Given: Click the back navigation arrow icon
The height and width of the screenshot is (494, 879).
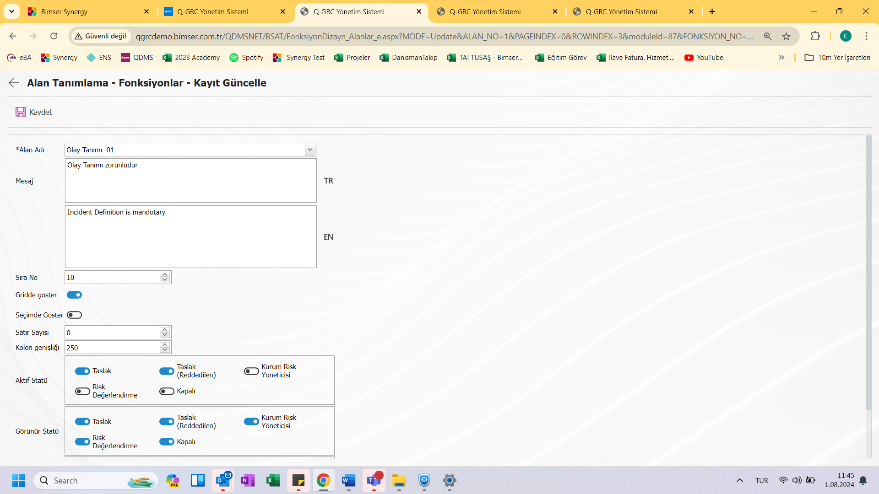Looking at the screenshot, I should [13, 83].
